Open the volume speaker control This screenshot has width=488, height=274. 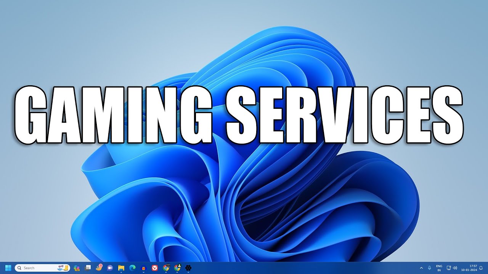[x=455, y=268]
